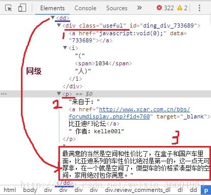The width and height of the screenshot is (211, 195).
Task: Show more tabs via double chevron
Action: pos(139,8)
